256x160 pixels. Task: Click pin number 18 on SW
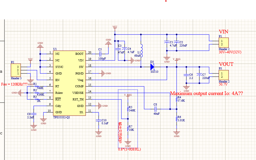90,66
